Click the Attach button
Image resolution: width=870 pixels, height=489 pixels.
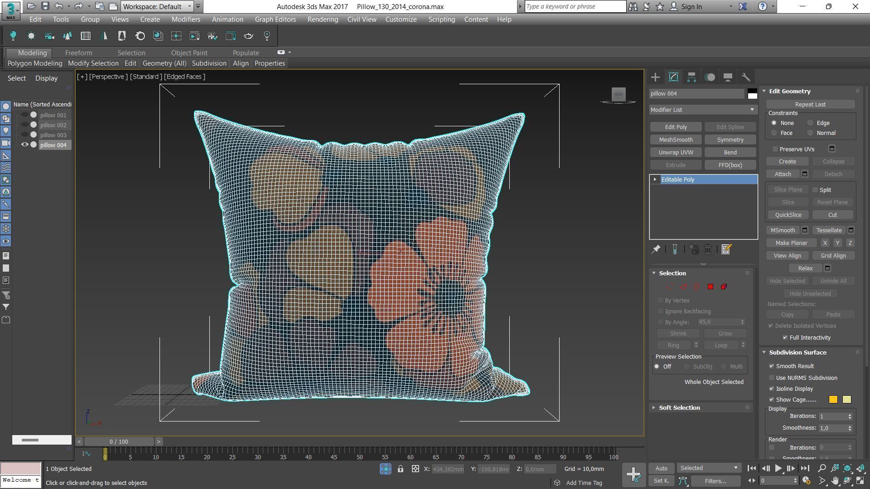pos(783,174)
